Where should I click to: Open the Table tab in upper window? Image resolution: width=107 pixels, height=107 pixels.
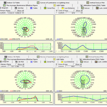[x=34, y=8]
